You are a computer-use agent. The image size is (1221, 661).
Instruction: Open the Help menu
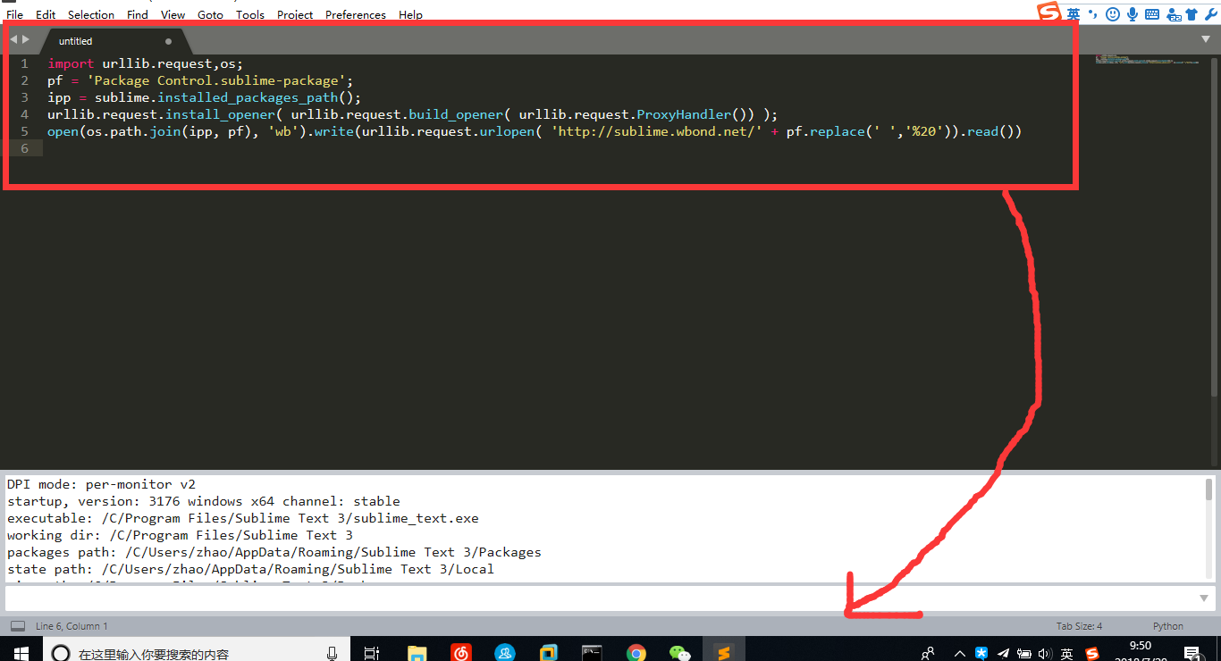click(x=410, y=14)
